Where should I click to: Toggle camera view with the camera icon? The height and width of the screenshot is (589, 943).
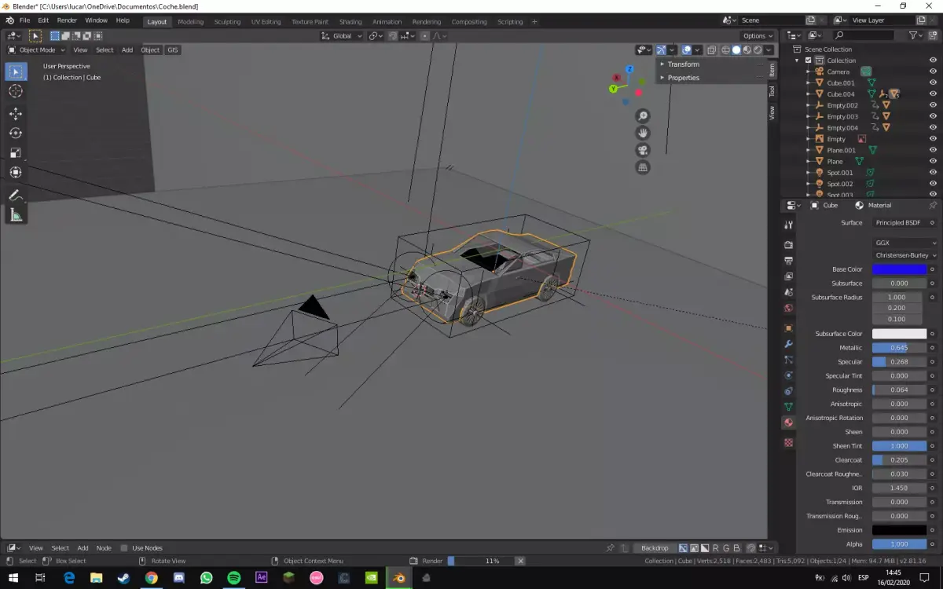point(643,150)
